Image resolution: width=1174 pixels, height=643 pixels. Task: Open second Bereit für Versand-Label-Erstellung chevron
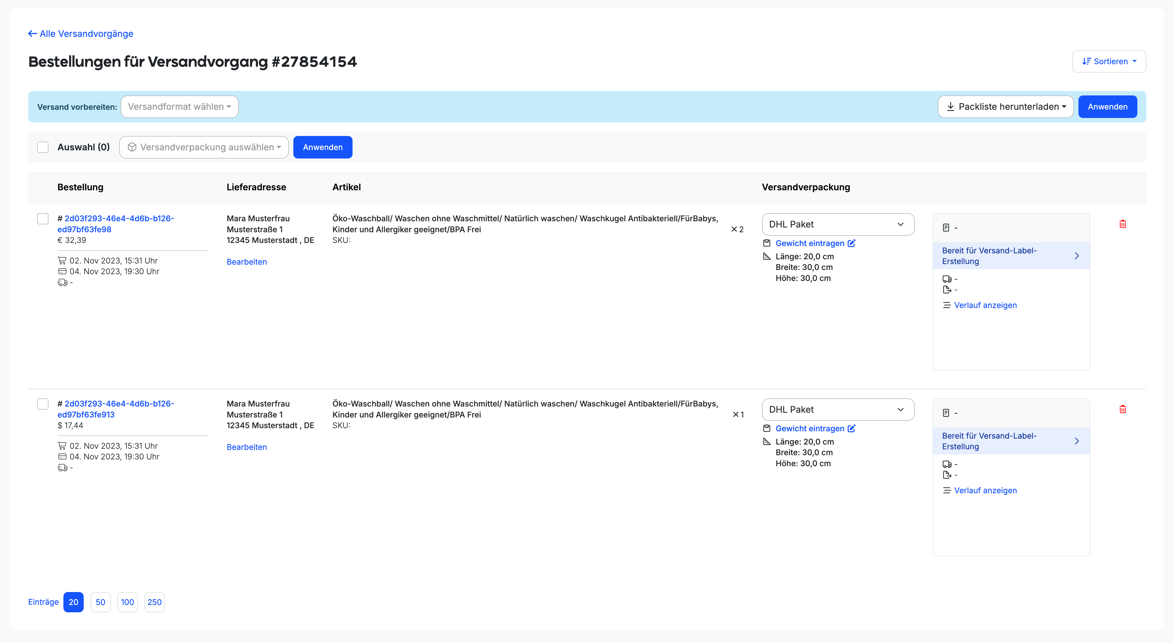[1076, 441]
